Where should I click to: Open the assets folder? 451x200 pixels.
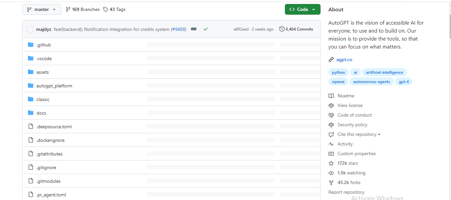coord(43,72)
